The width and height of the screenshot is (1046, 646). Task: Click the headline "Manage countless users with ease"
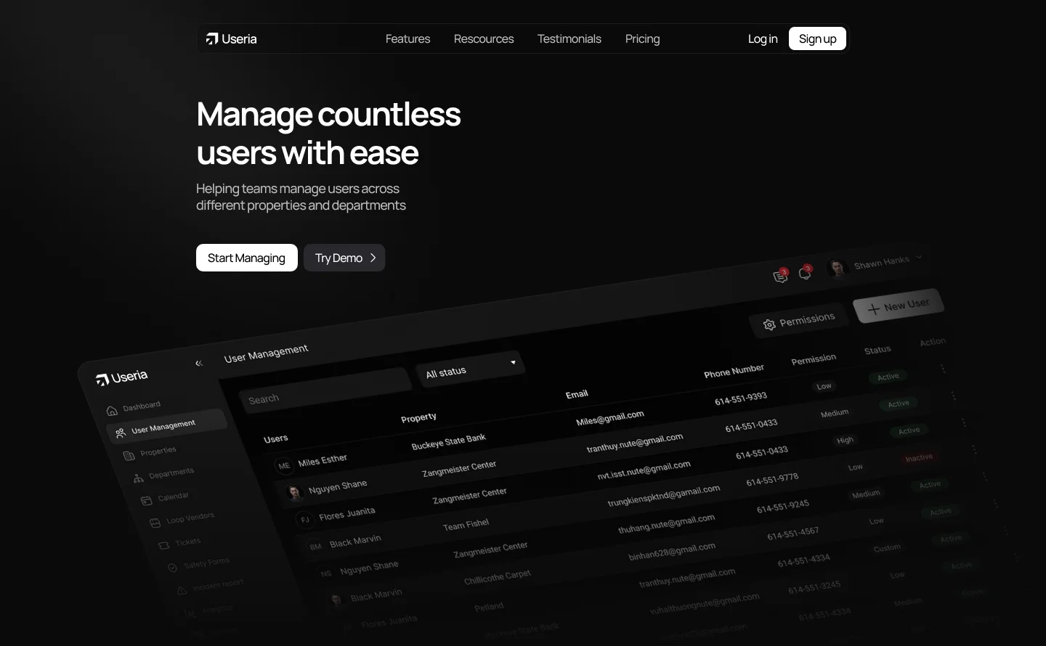pos(328,134)
